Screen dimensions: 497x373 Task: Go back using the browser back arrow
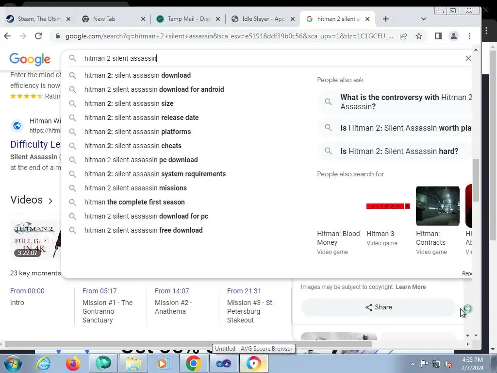click(7, 36)
